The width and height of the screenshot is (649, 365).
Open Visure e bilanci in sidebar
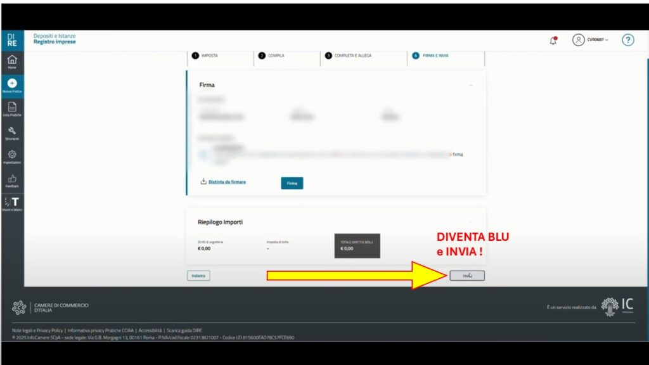click(12, 205)
